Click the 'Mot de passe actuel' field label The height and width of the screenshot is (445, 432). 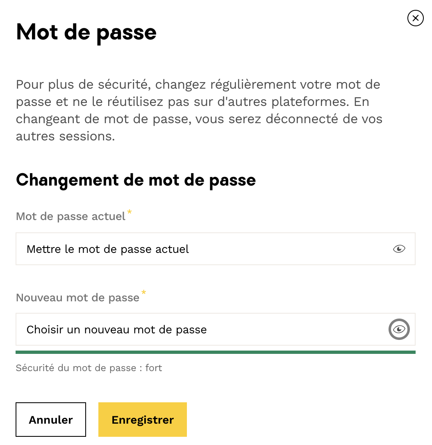(x=70, y=216)
